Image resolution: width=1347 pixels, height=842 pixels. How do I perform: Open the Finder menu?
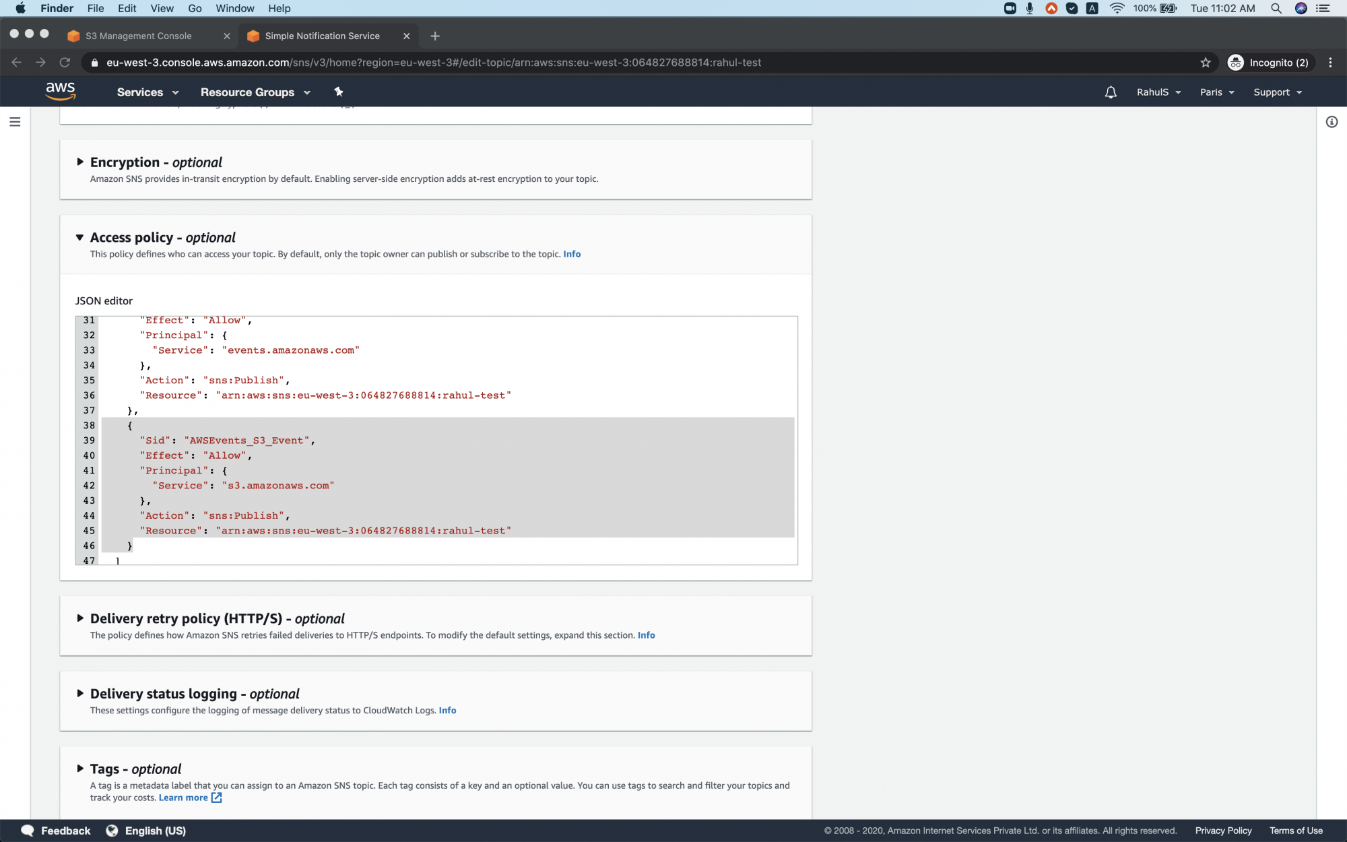[x=57, y=8]
